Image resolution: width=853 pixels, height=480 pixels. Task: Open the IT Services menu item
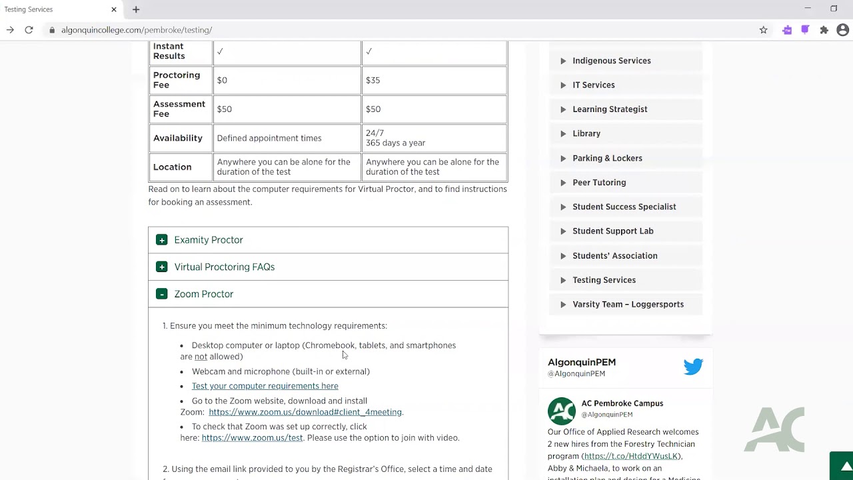point(593,85)
